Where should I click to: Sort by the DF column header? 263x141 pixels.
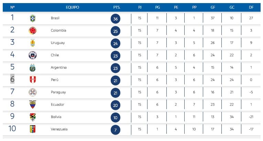click(x=251, y=7)
